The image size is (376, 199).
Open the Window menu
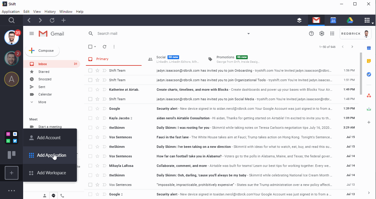click(66, 12)
